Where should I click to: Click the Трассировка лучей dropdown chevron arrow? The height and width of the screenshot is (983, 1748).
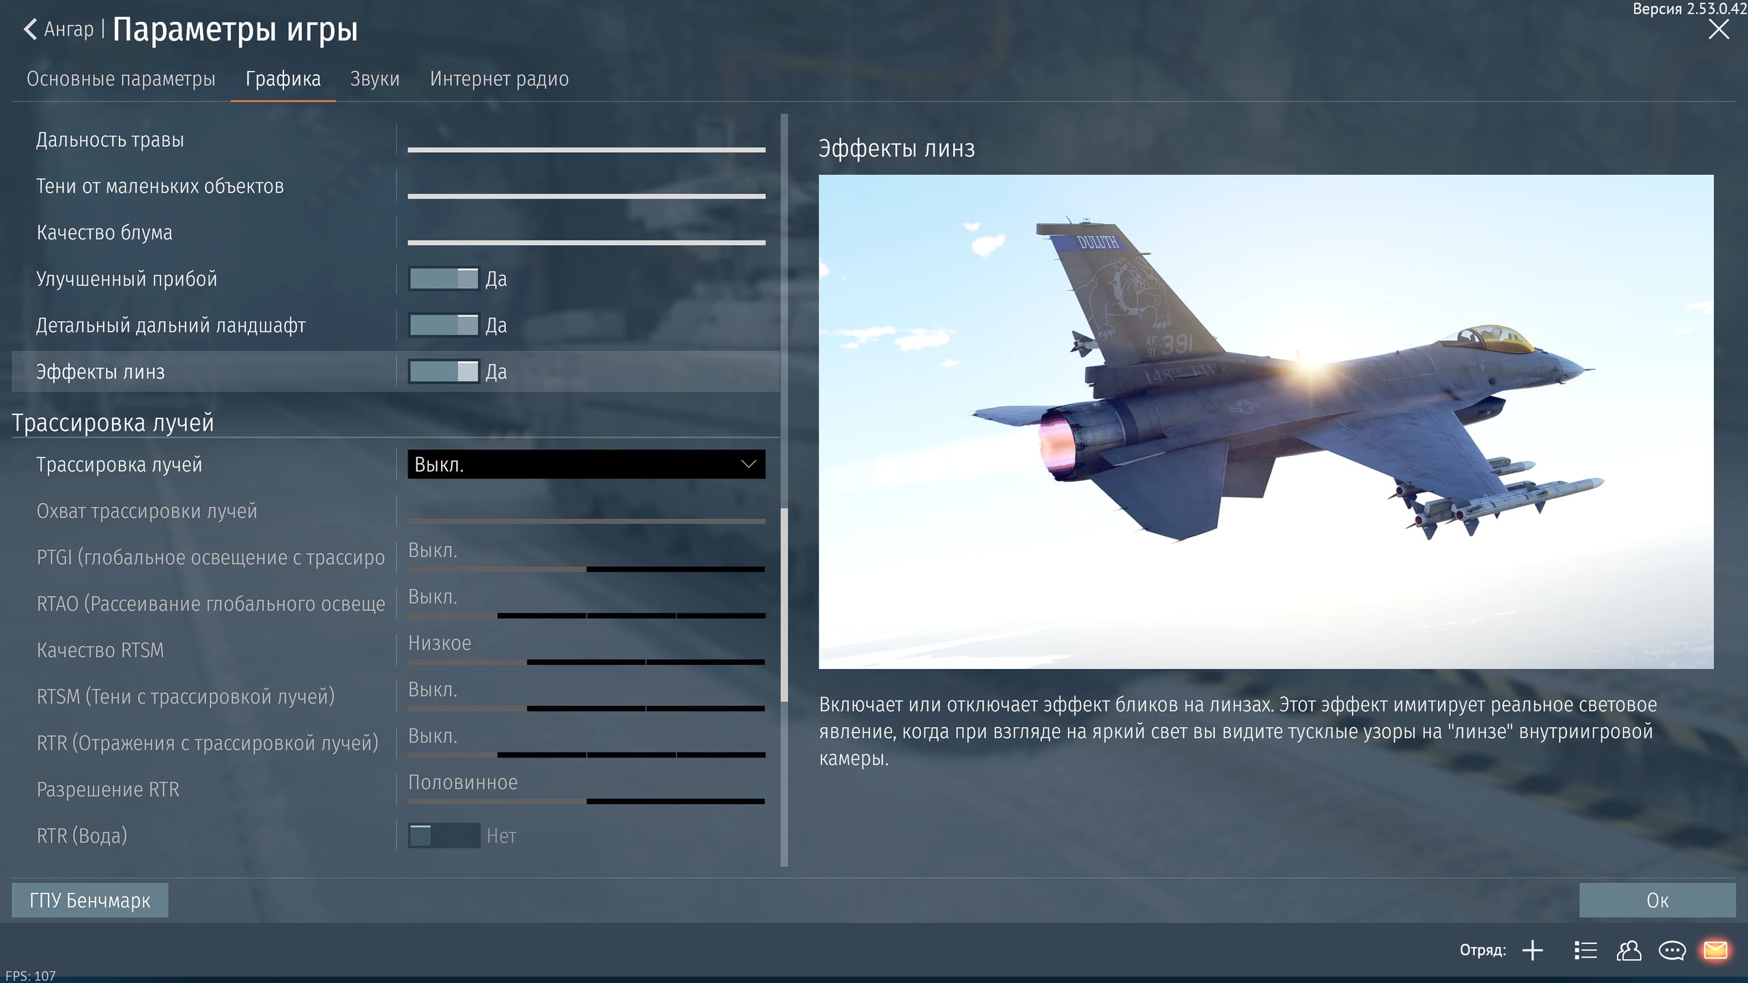(x=748, y=464)
